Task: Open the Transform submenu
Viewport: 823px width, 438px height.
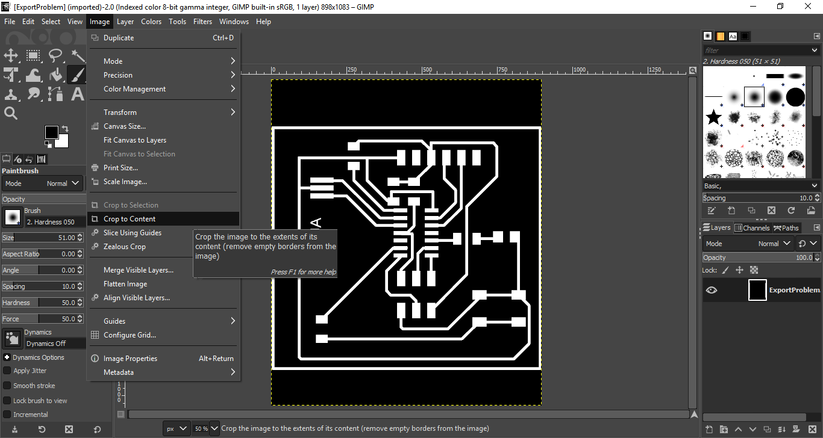Action: 163,112
